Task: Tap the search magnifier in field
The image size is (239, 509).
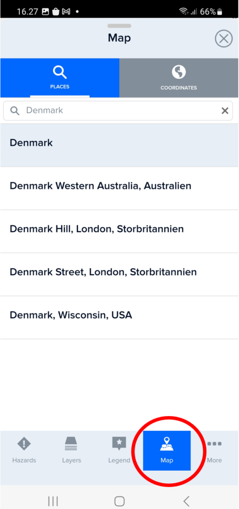Action: (14, 111)
